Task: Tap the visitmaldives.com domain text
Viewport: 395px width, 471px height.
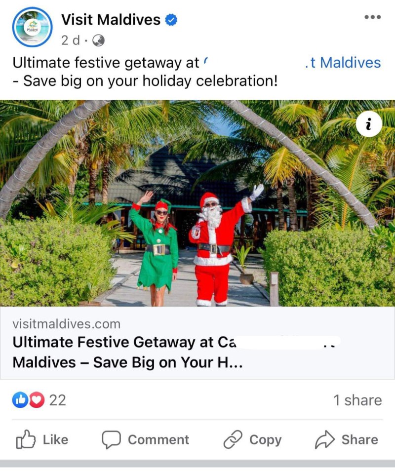Action: tap(66, 324)
